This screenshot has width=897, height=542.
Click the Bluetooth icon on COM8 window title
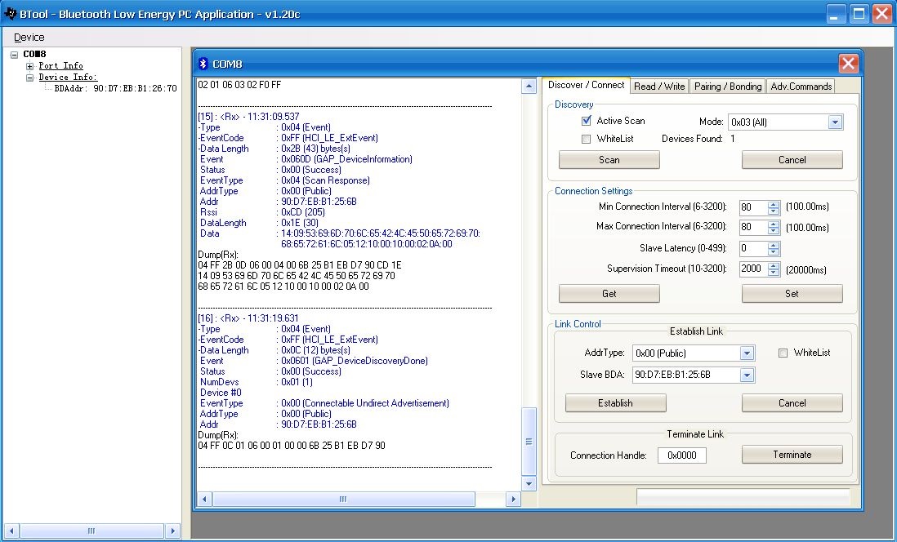(x=203, y=64)
